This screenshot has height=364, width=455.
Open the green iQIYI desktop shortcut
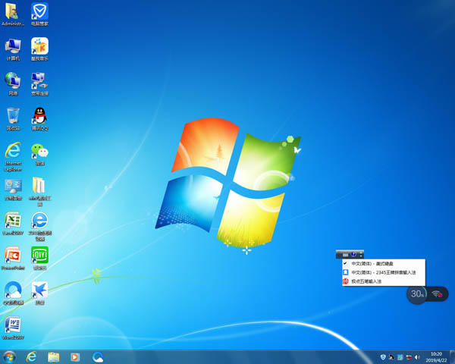[39, 256]
